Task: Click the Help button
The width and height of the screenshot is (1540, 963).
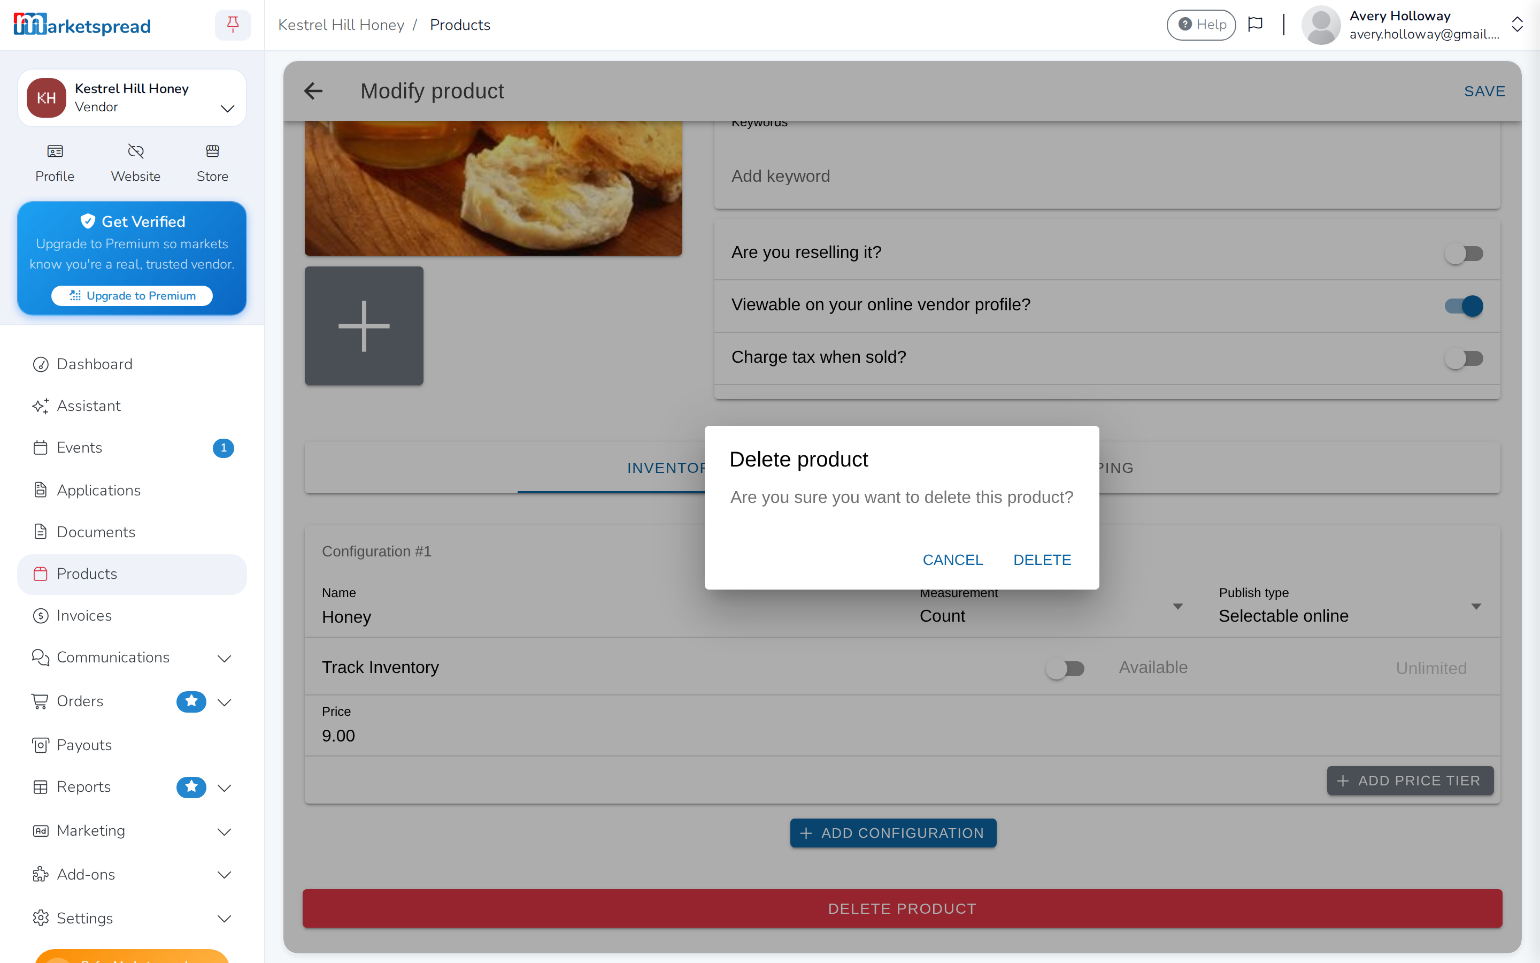Action: coord(1201,25)
